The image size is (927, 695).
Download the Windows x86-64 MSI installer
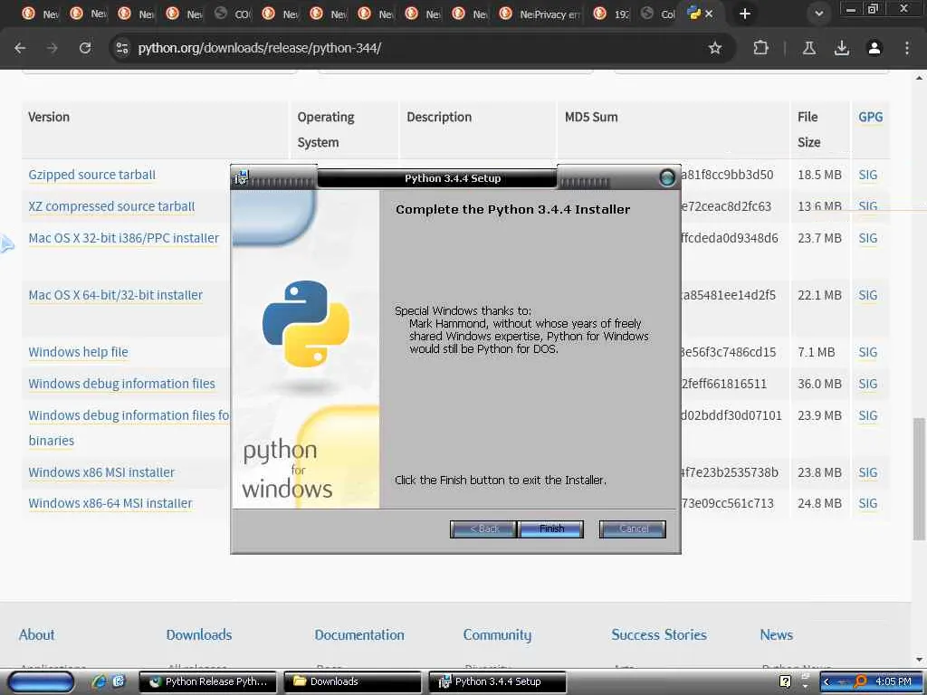(110, 503)
